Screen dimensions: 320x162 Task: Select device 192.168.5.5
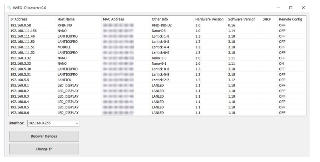(157, 80)
